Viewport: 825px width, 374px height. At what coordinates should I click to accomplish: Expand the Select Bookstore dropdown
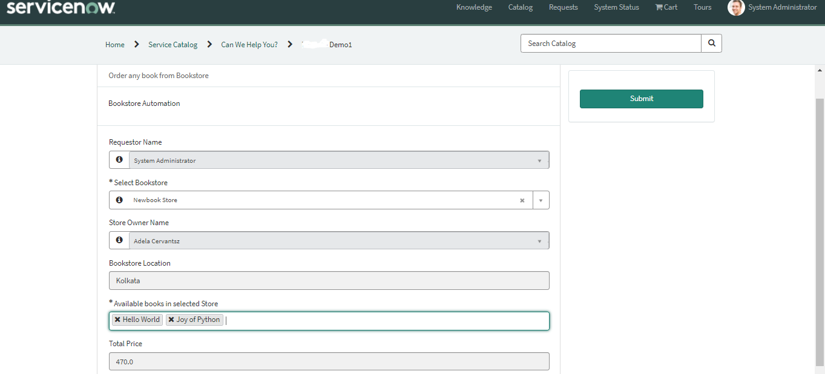(x=541, y=200)
